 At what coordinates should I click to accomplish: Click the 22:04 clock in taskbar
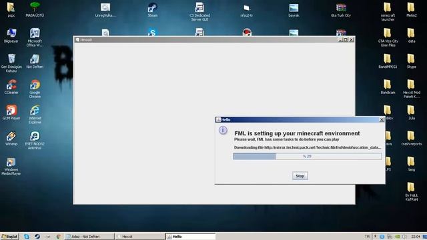(x=416, y=237)
